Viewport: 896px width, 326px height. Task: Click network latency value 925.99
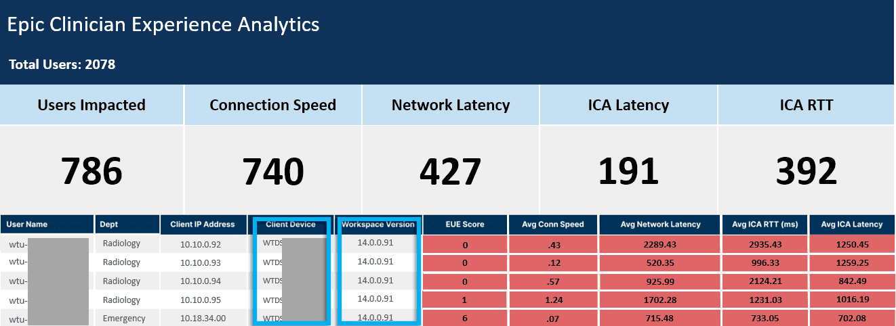tap(660, 281)
